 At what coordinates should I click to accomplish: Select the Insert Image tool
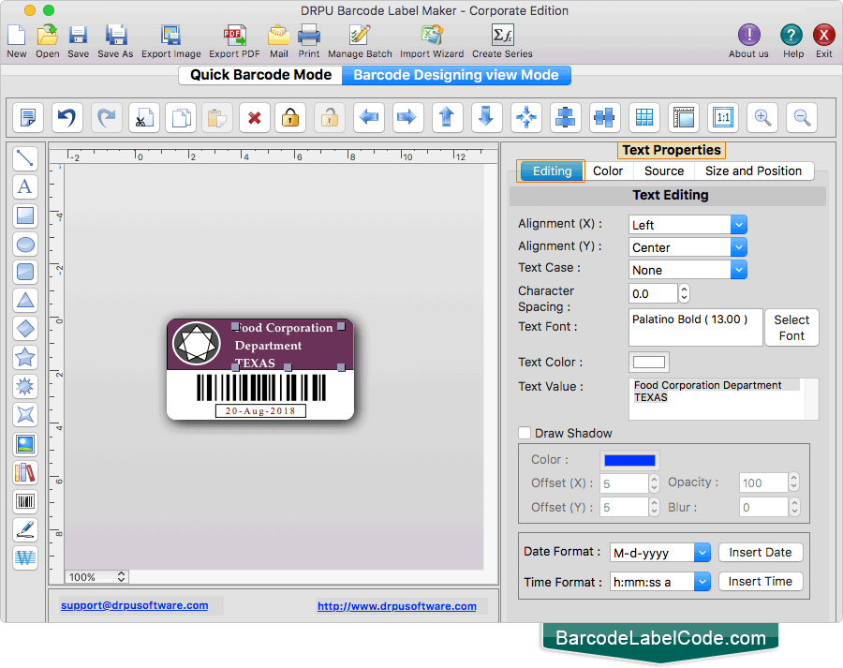pyautogui.click(x=25, y=444)
